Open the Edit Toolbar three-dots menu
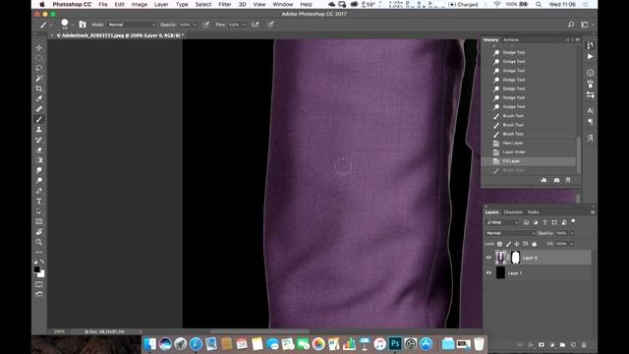The image size is (629, 354). click(39, 253)
